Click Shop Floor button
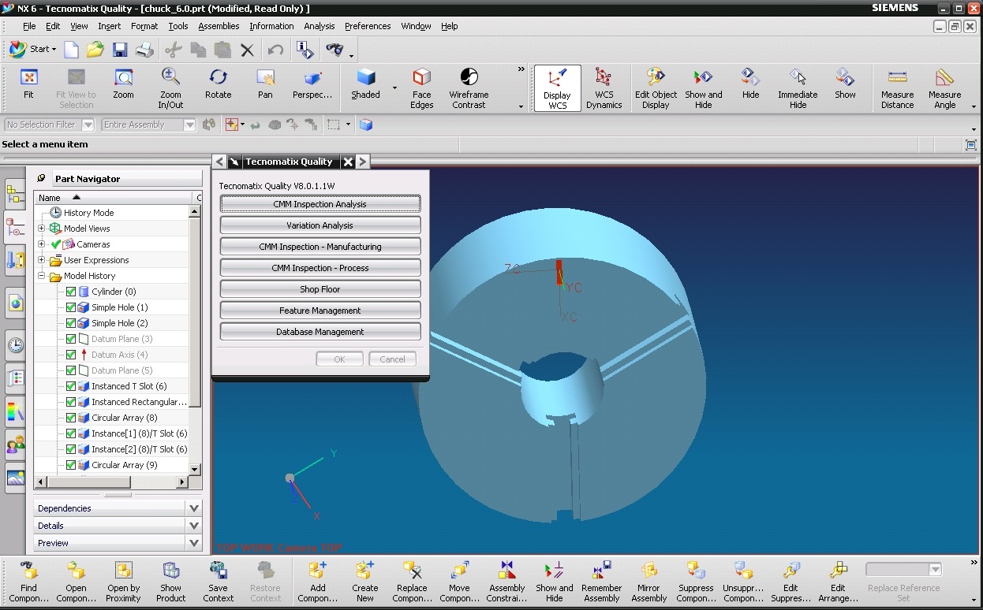This screenshot has width=983, height=610. click(320, 289)
